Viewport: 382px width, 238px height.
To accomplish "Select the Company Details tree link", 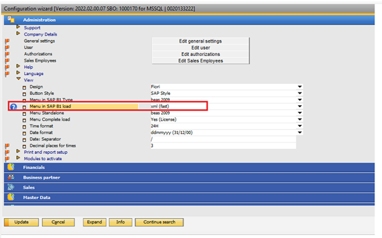I will [x=40, y=34].
